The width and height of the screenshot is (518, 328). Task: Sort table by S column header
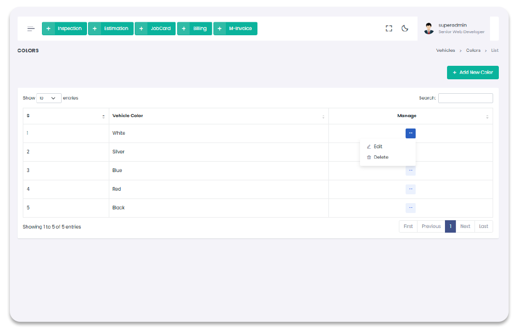[65, 116]
